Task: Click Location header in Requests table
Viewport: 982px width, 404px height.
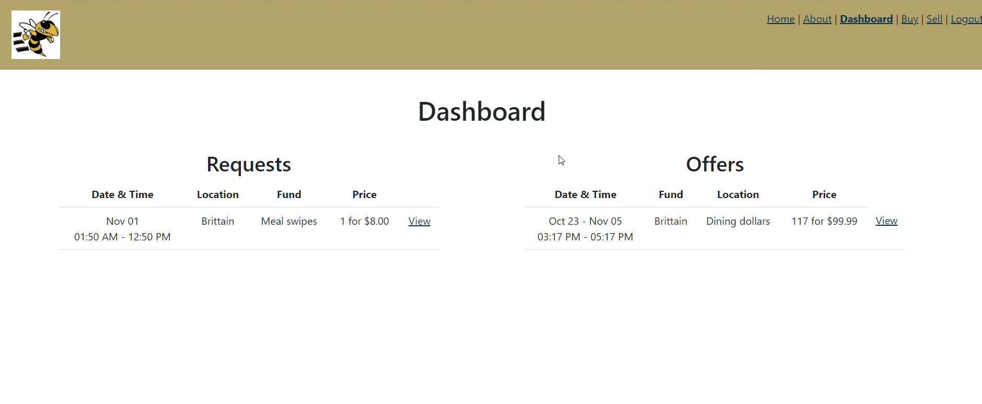Action: [x=217, y=194]
